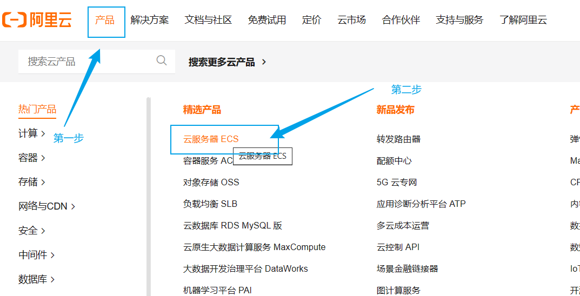Viewport: 580px width, 296px height.
Task: Expand the 数据库 category
Action: [37, 279]
